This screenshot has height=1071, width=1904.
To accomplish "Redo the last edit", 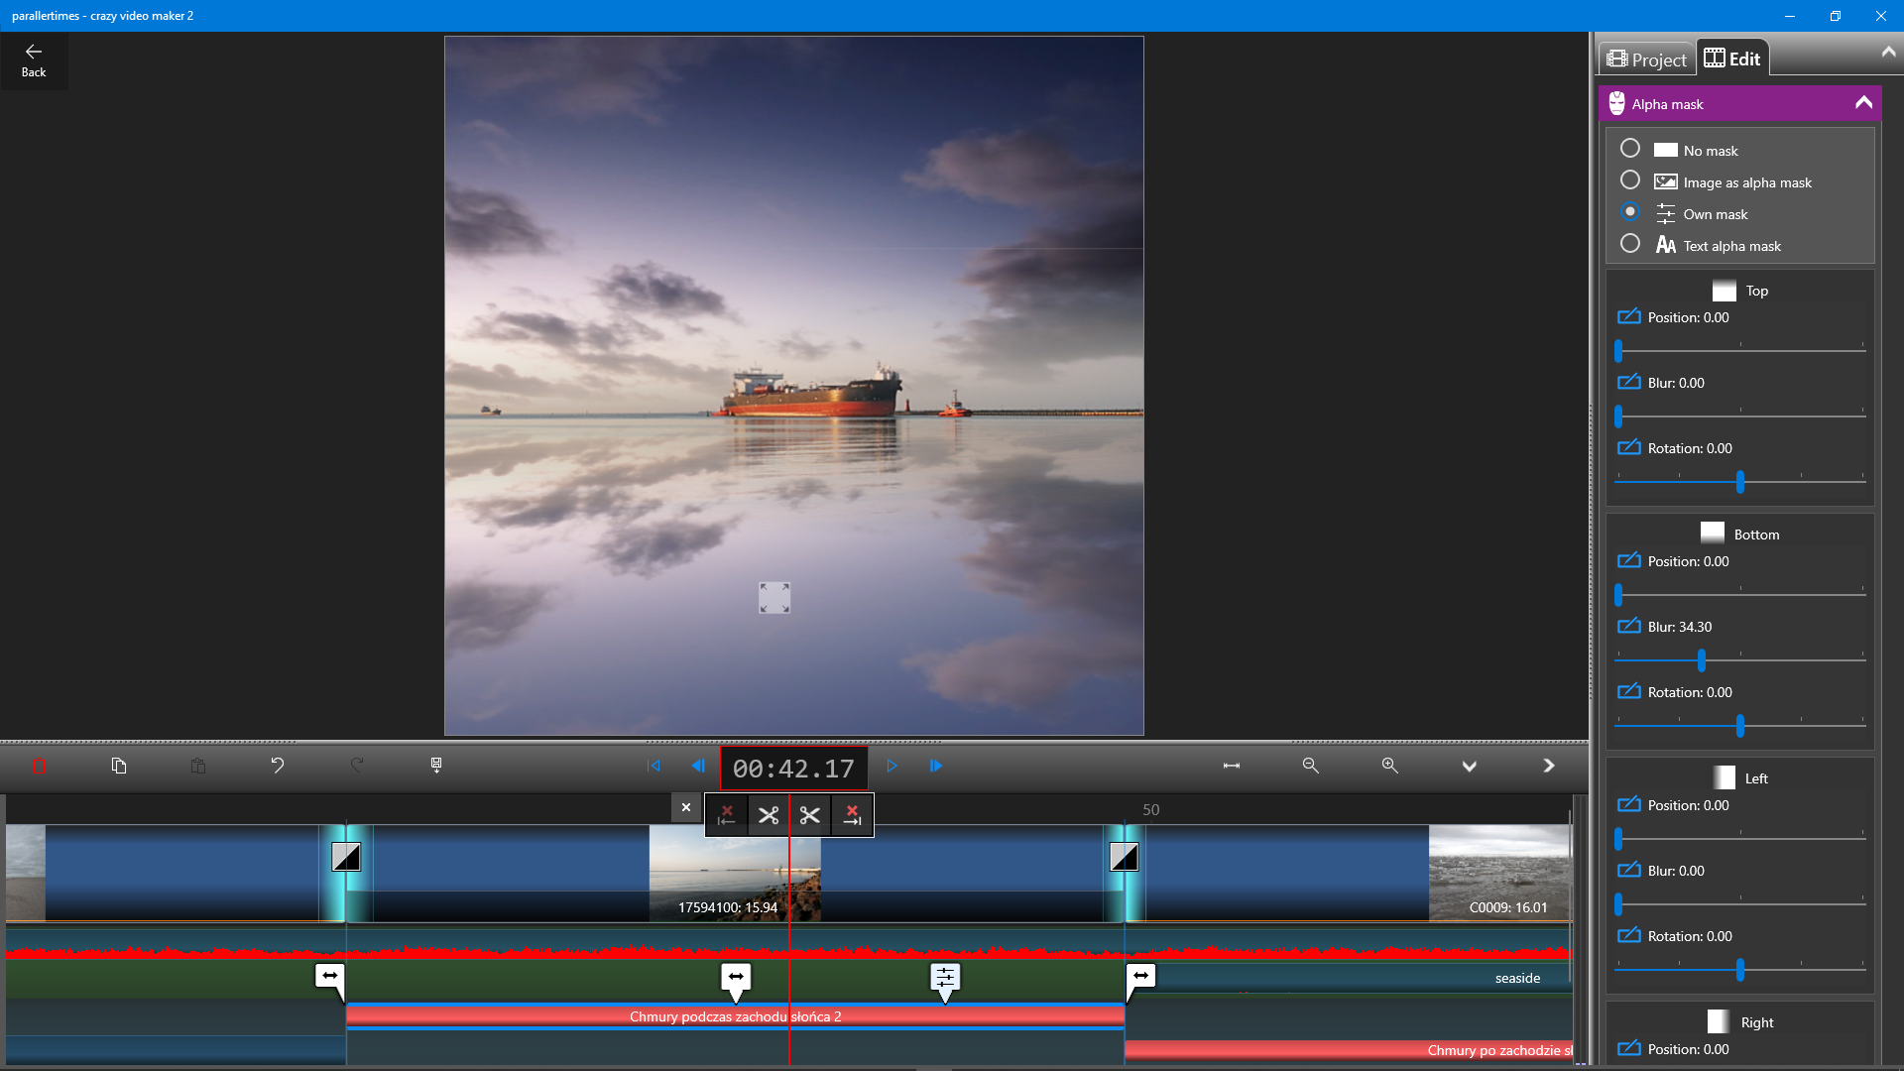I will point(356,766).
